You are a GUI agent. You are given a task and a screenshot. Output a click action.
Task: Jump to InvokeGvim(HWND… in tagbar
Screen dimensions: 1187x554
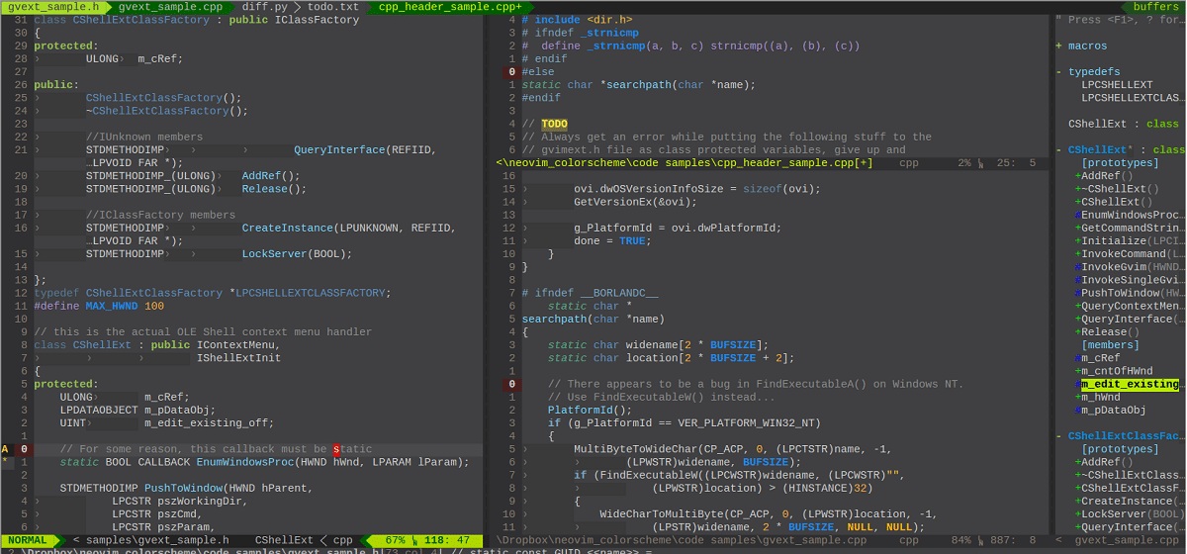(1130, 267)
